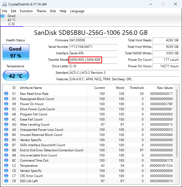Image resolution: width=182 pixels, height=187 pixels.
Task: Click the Threshold column header
Action: [x=135, y=88]
